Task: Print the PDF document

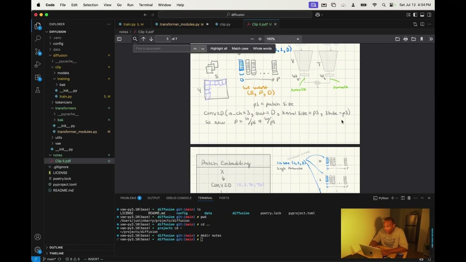Action: click(406, 39)
